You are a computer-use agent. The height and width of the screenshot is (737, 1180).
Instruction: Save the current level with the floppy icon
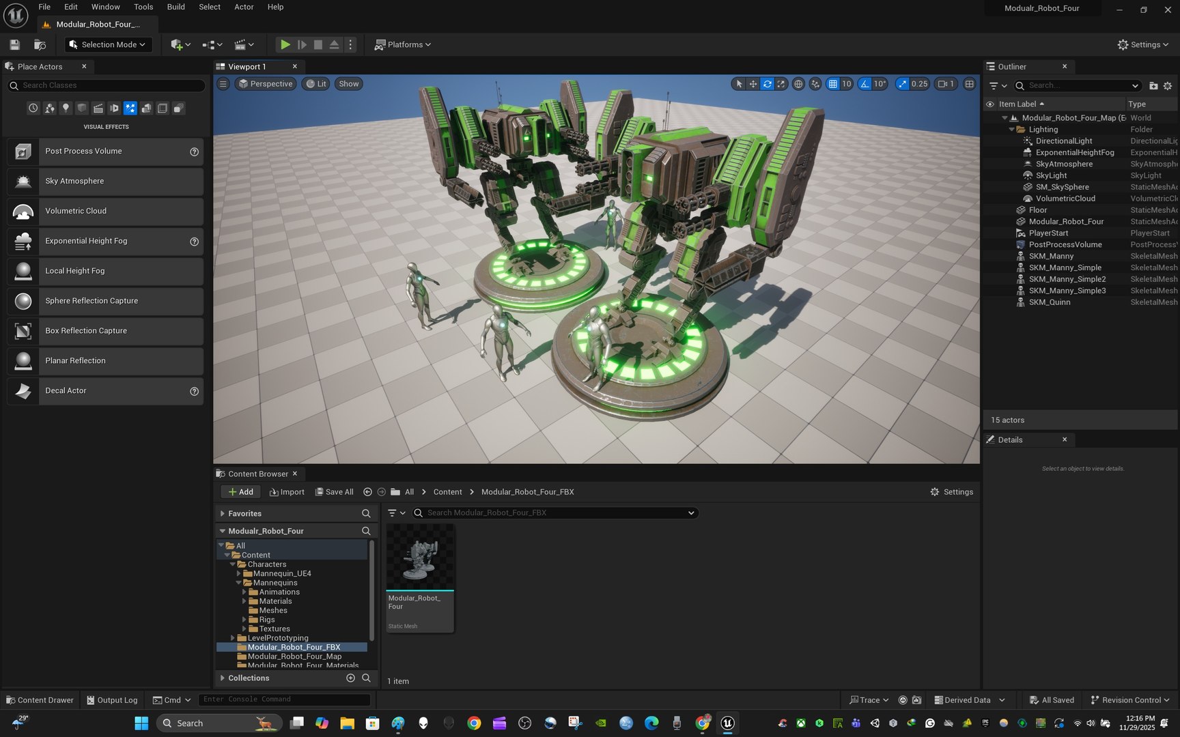(14, 44)
